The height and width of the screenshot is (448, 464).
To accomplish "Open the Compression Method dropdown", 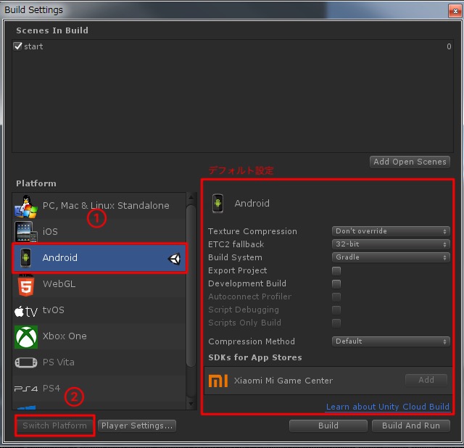I will coord(391,341).
